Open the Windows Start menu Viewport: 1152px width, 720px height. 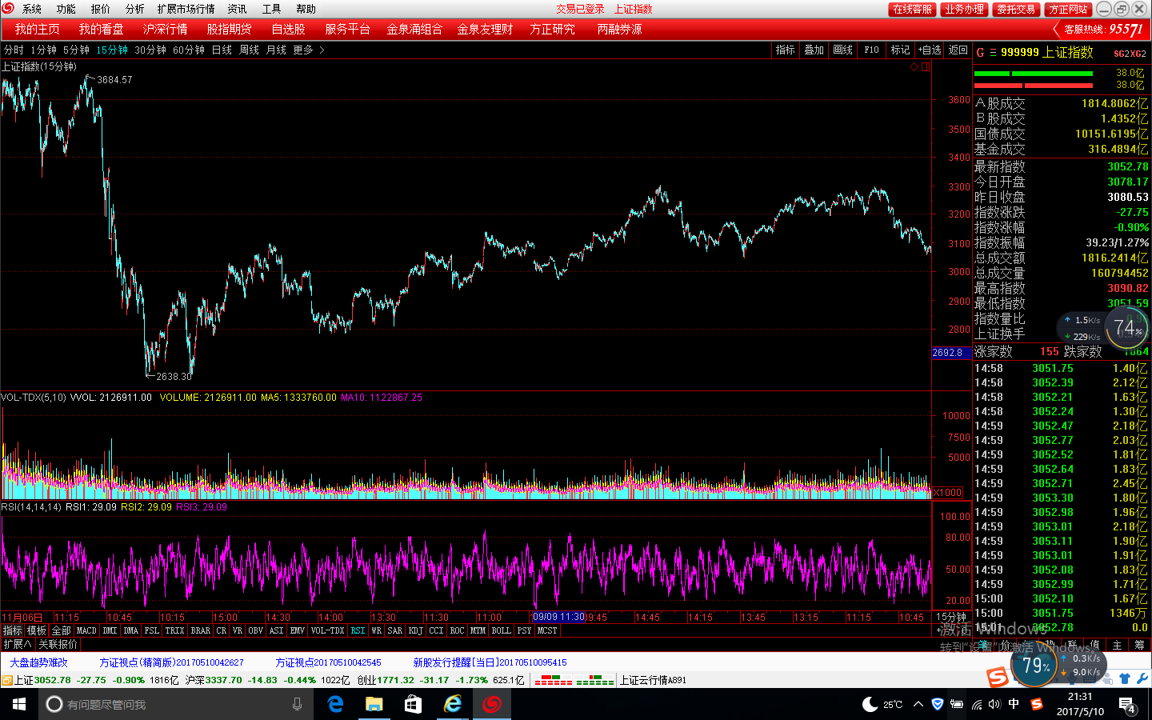(19, 704)
